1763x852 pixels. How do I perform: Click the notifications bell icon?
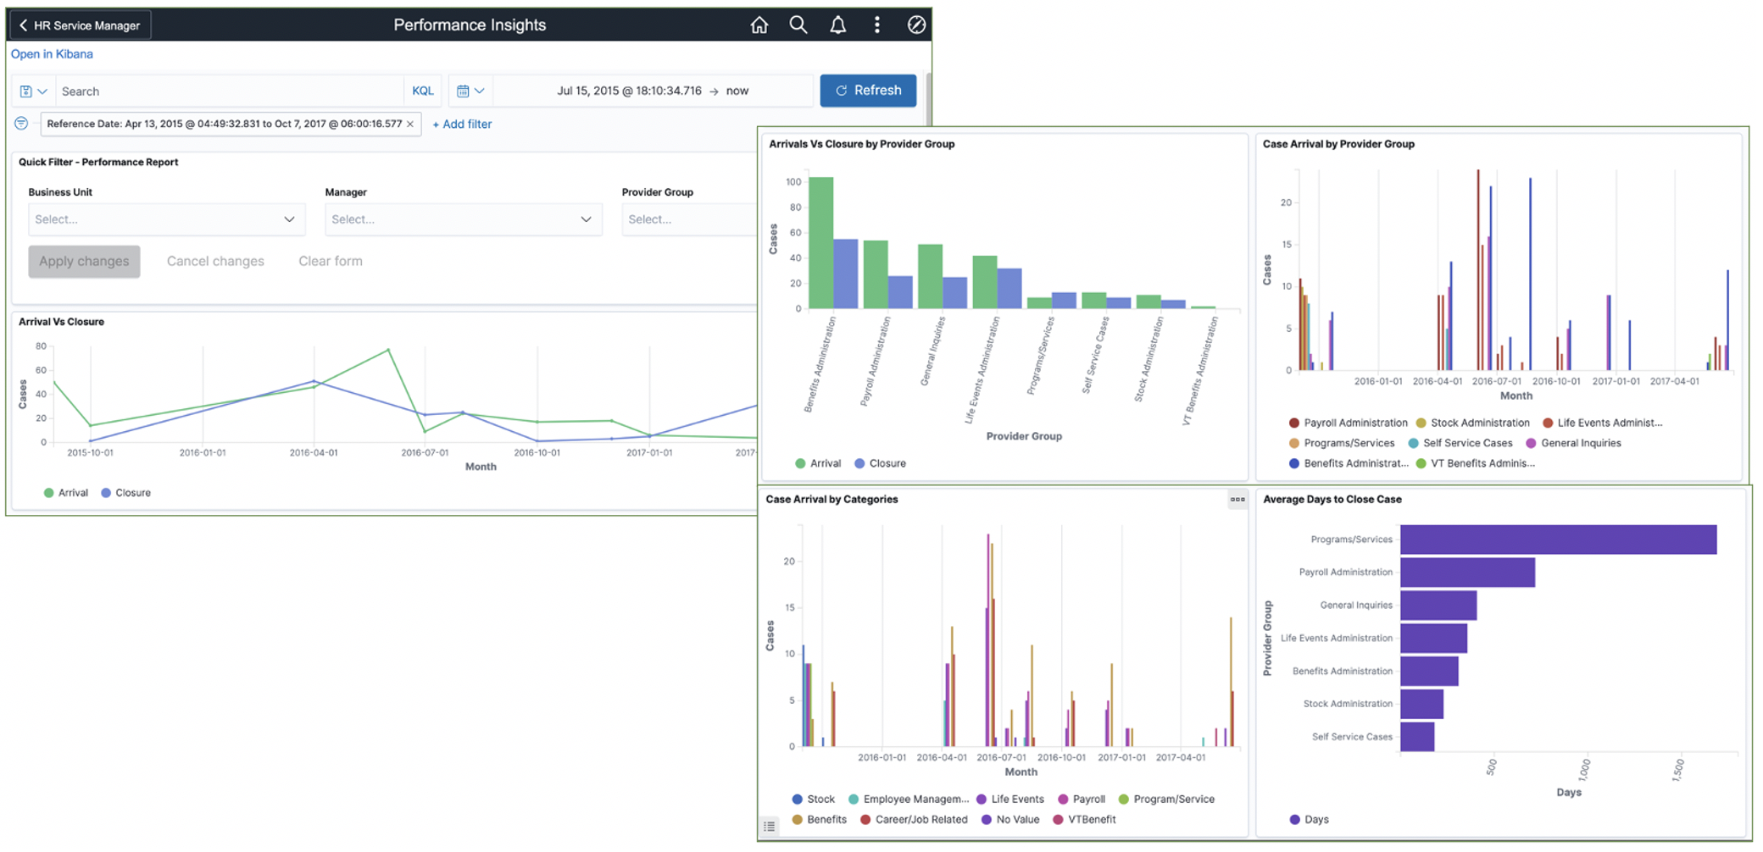pyautogui.click(x=837, y=25)
